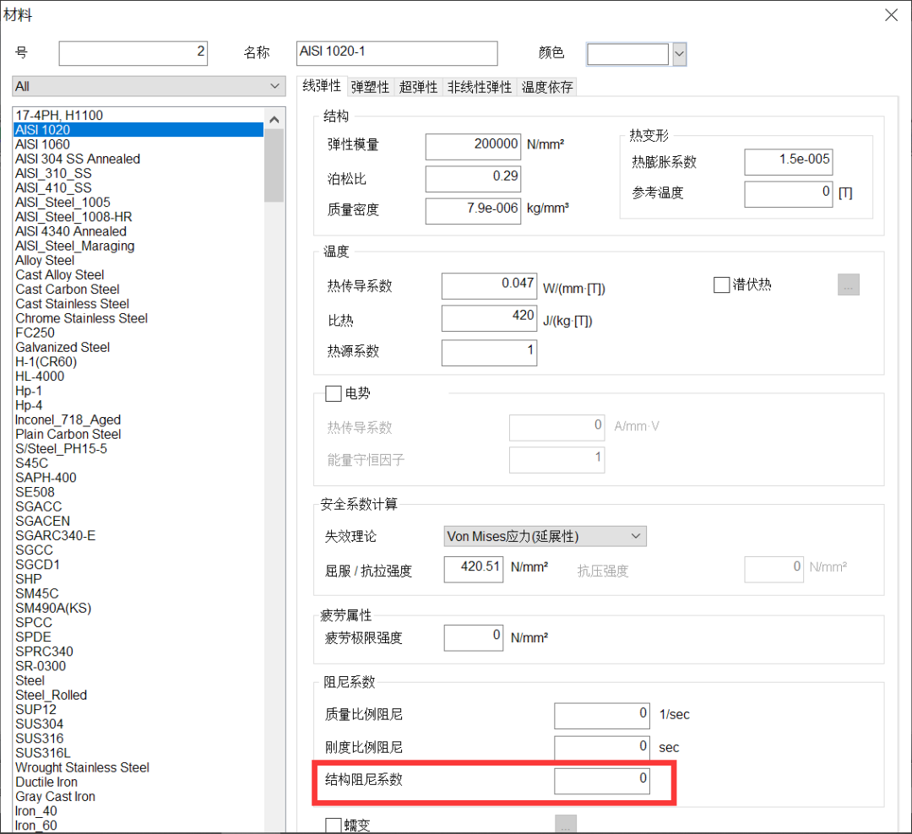This screenshot has width=912, height=834.
Task: Edit the highlighted 结构阻尼系数 field
Action: (601, 780)
